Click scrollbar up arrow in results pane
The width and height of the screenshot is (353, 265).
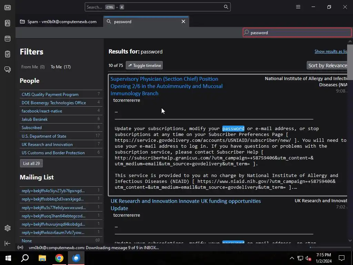point(350,41)
